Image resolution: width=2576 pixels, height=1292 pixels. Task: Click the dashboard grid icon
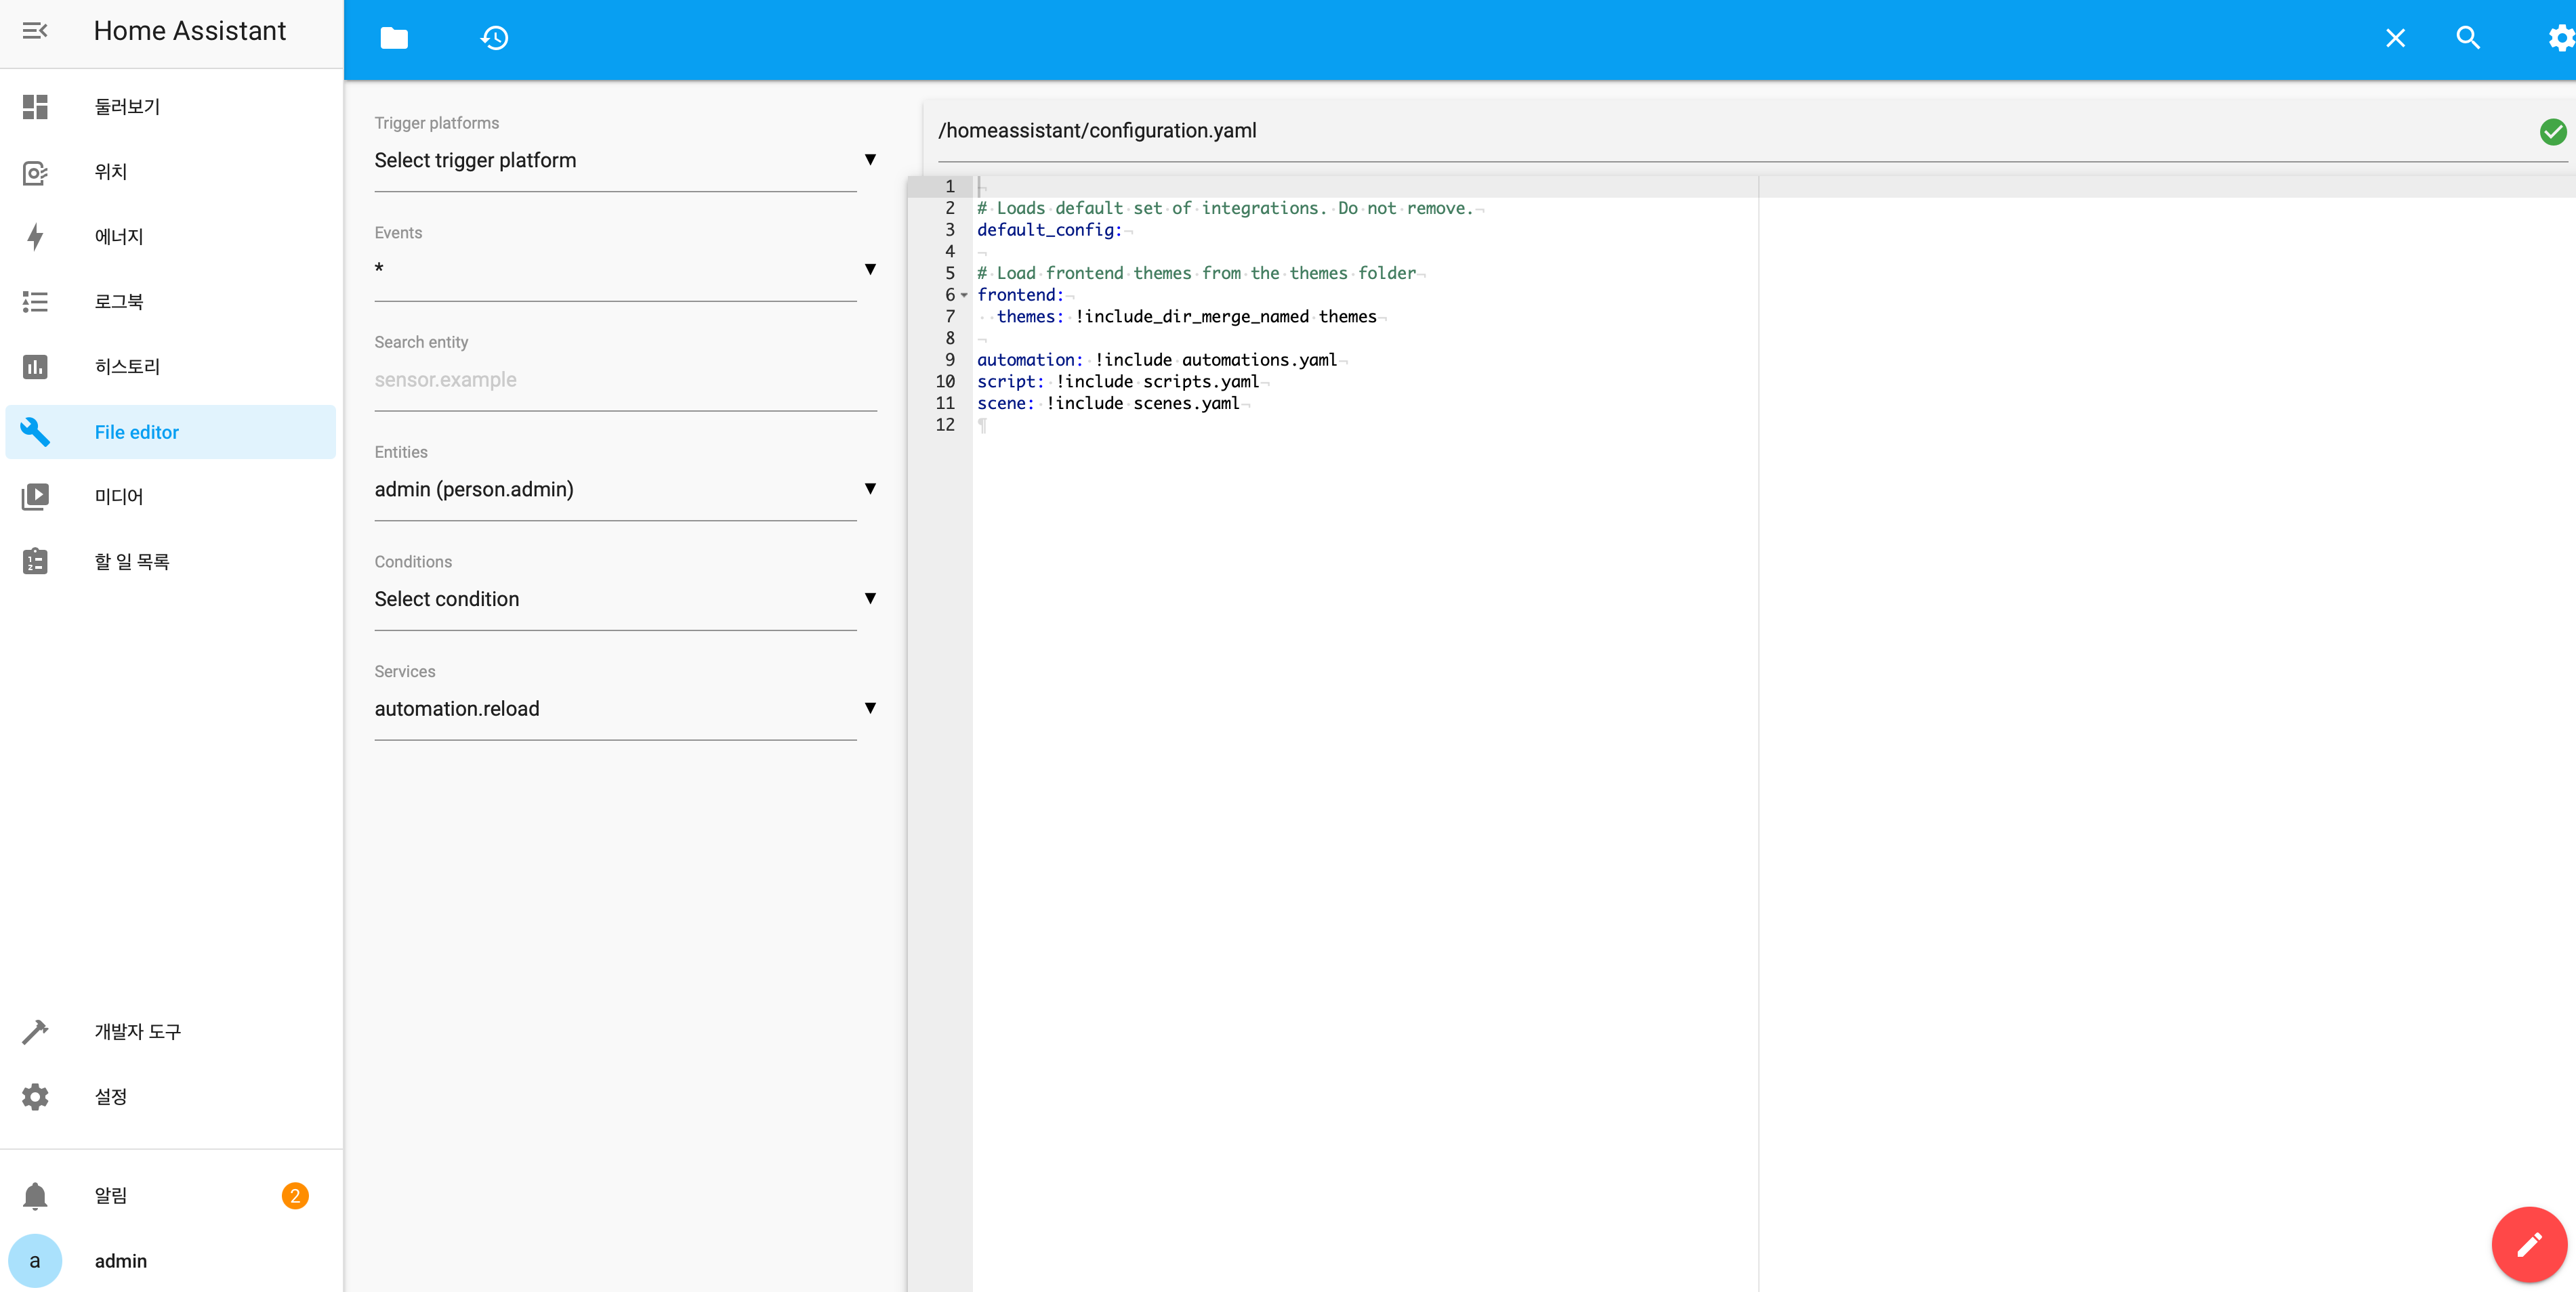[35, 107]
